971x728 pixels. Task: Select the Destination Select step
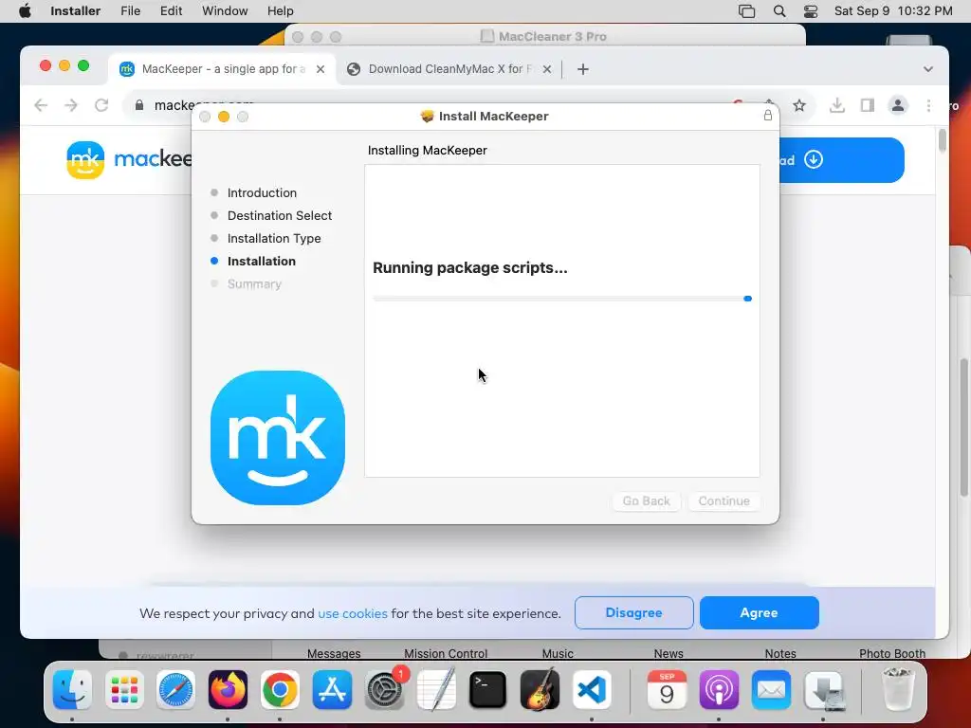point(280,215)
